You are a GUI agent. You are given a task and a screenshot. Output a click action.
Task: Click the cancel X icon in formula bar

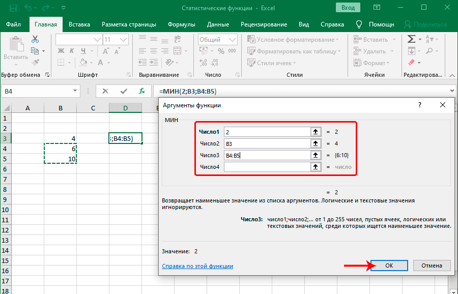(105, 91)
